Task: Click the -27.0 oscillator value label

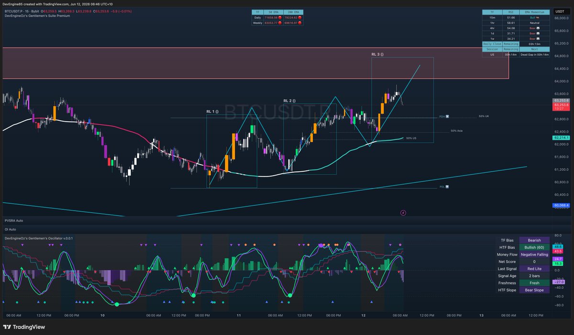Action: coord(559,282)
